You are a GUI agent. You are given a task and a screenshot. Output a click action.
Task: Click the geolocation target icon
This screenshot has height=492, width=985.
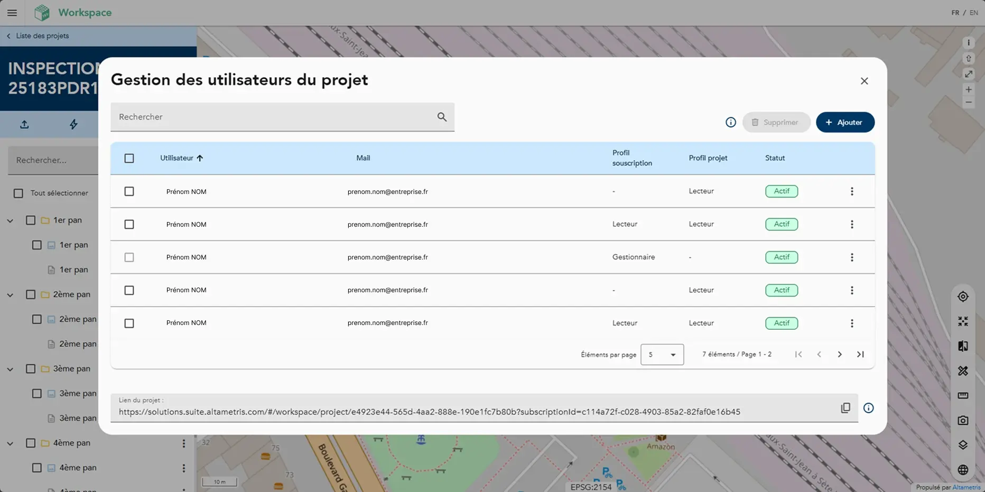(x=963, y=296)
